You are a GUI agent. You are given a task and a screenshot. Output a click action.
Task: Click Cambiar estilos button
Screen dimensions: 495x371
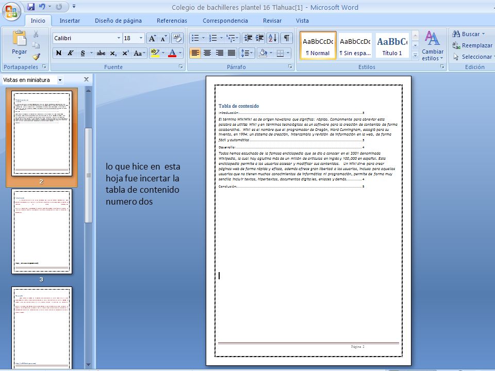coord(433,46)
